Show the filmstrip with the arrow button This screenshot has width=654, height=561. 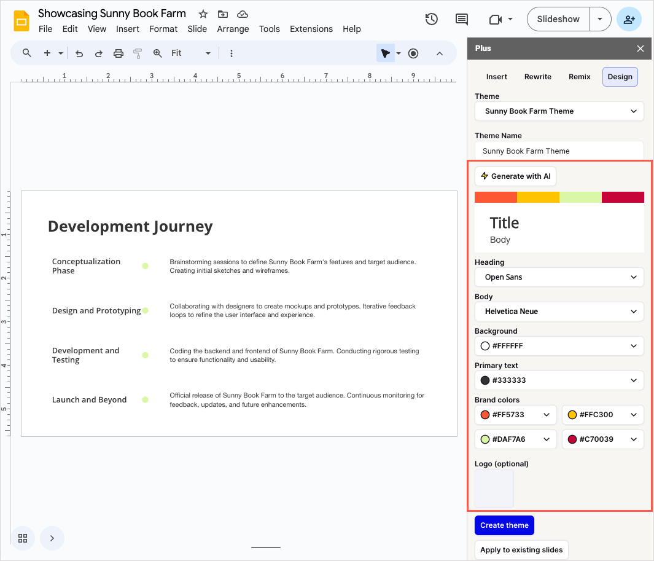[x=52, y=538]
